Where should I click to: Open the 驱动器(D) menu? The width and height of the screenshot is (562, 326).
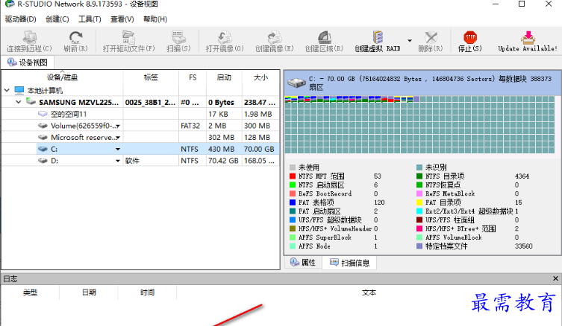pyautogui.click(x=20, y=19)
